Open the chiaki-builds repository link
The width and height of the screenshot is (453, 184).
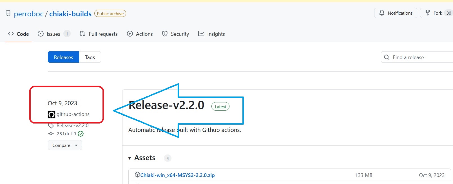(x=70, y=14)
